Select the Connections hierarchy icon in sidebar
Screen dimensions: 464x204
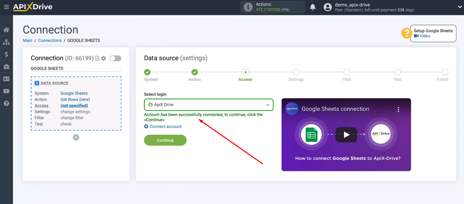click(x=6, y=42)
